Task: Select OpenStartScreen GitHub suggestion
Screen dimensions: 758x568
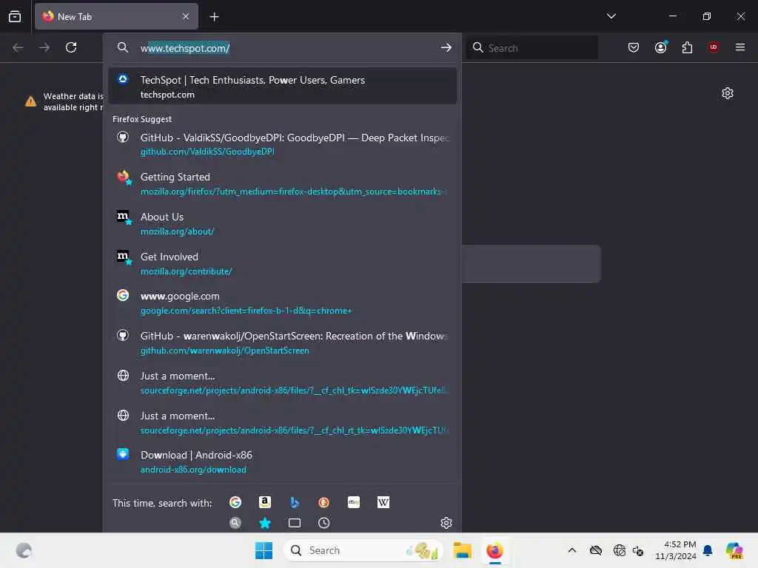Action: 282,343
